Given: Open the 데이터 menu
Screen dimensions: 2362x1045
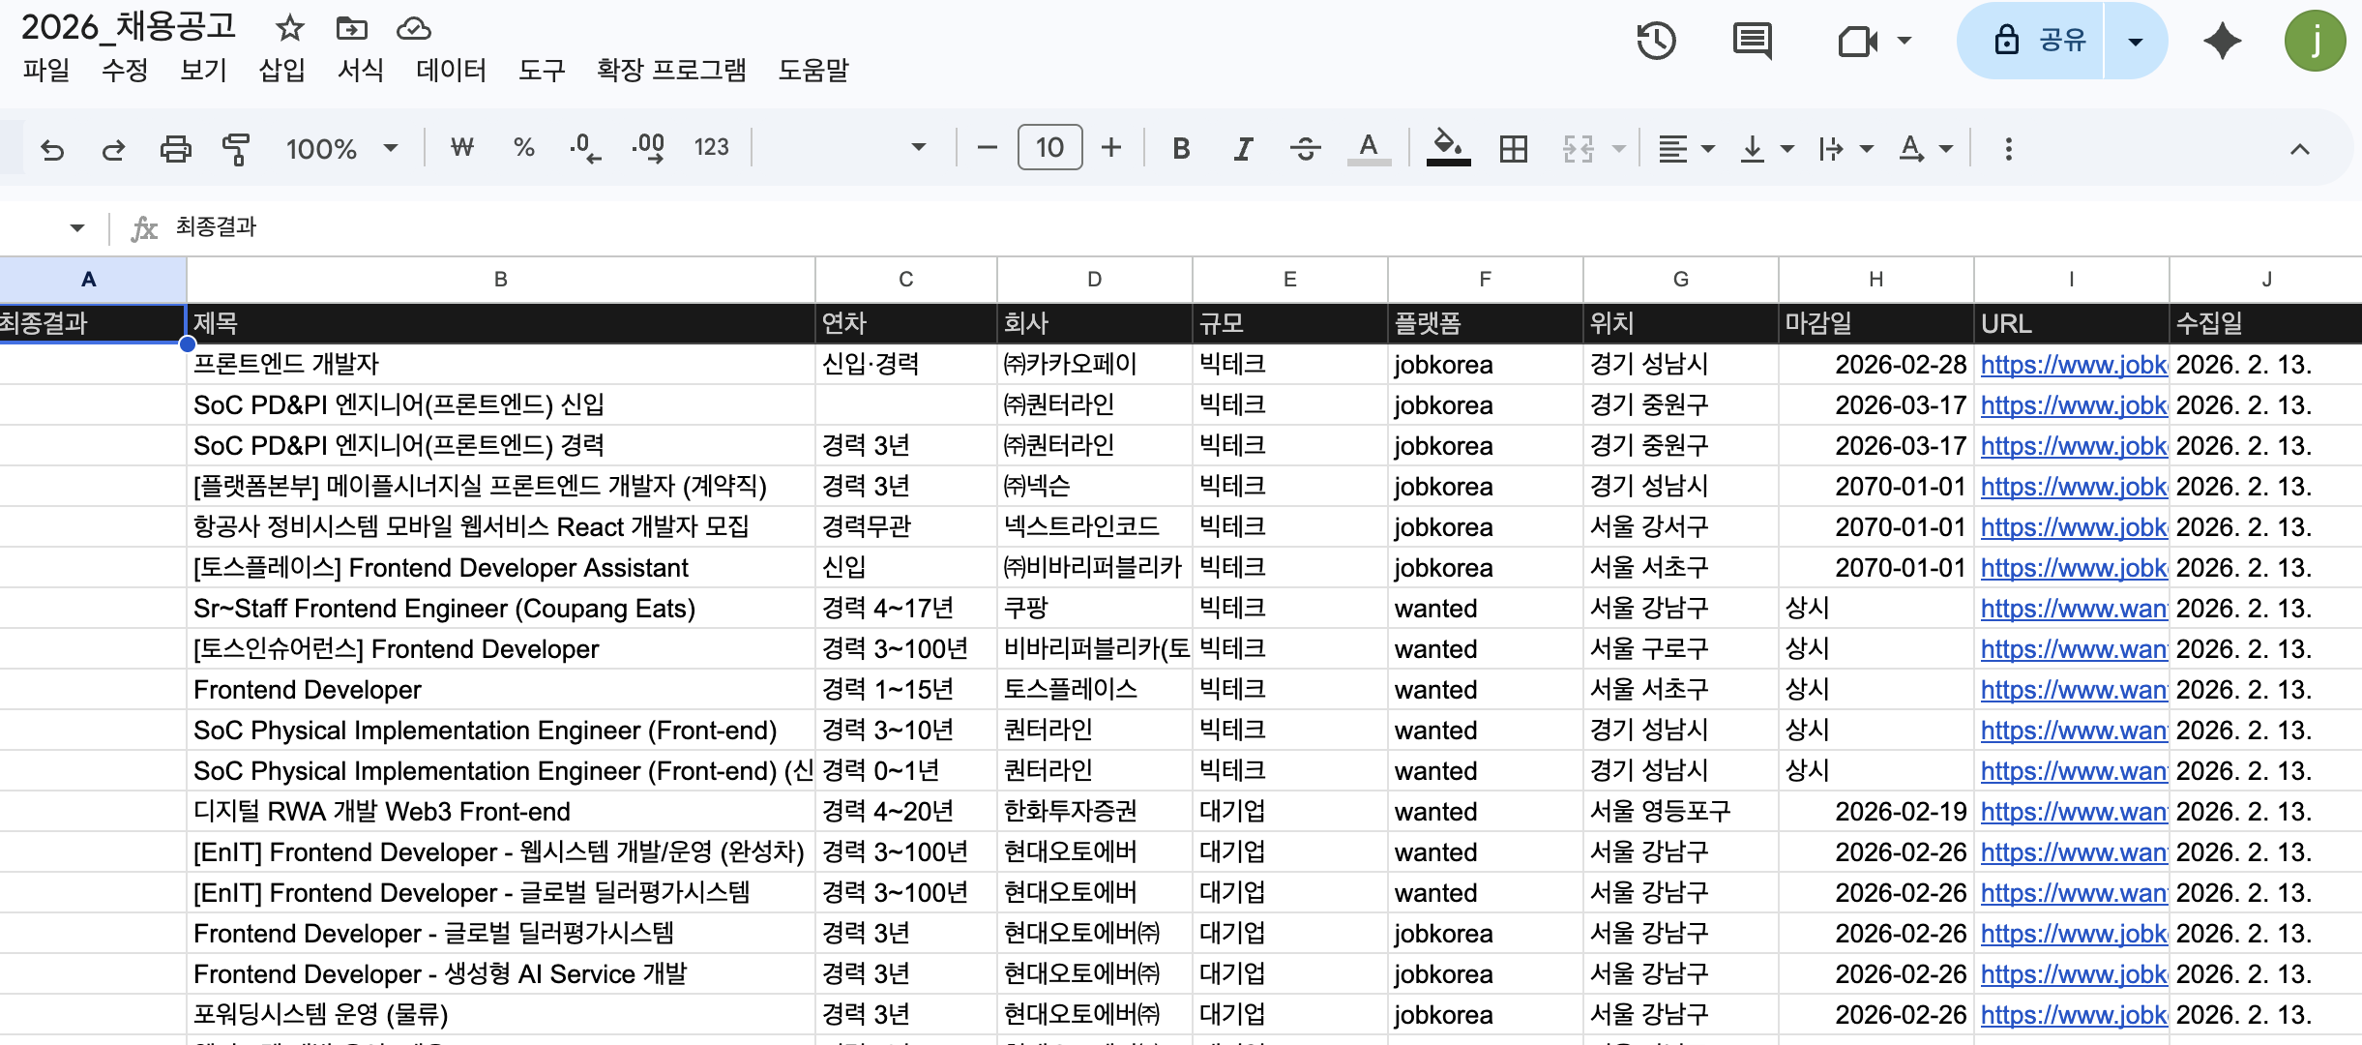Looking at the screenshot, I should (451, 70).
